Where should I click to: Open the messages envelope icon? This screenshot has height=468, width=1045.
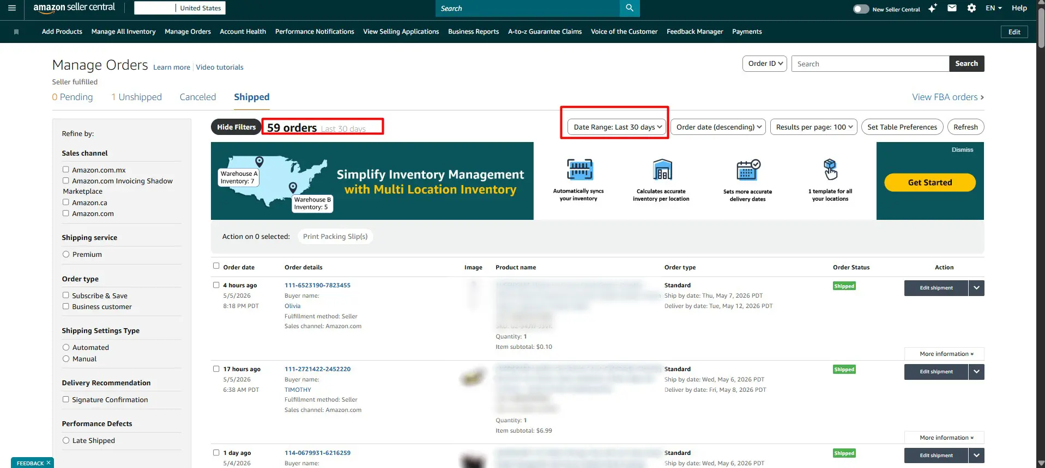(x=952, y=8)
